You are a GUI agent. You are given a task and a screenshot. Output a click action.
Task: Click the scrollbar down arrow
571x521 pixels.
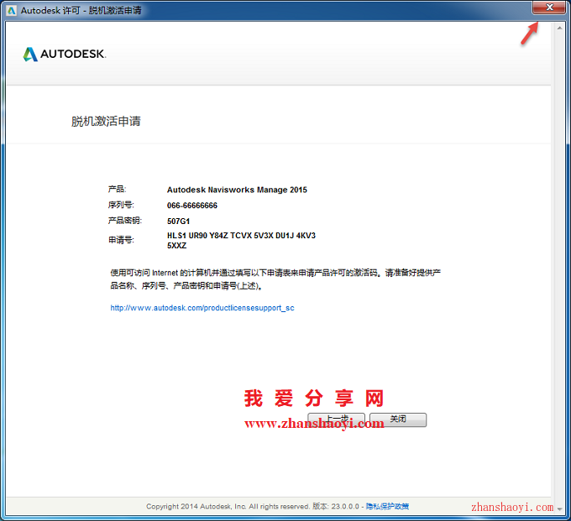click(x=560, y=509)
